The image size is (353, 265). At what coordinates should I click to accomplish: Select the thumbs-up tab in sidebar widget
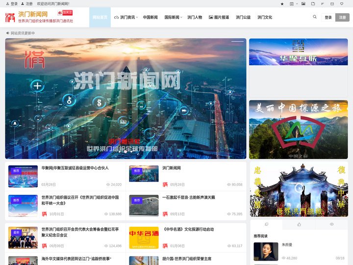point(299,224)
